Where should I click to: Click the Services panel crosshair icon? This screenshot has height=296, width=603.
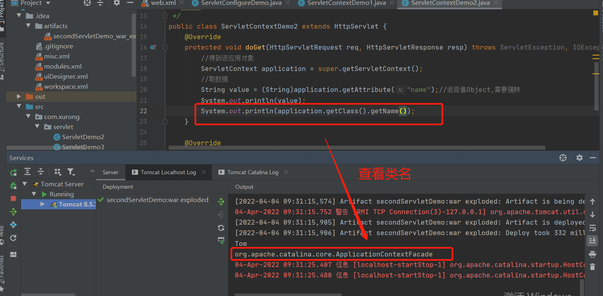click(x=563, y=158)
